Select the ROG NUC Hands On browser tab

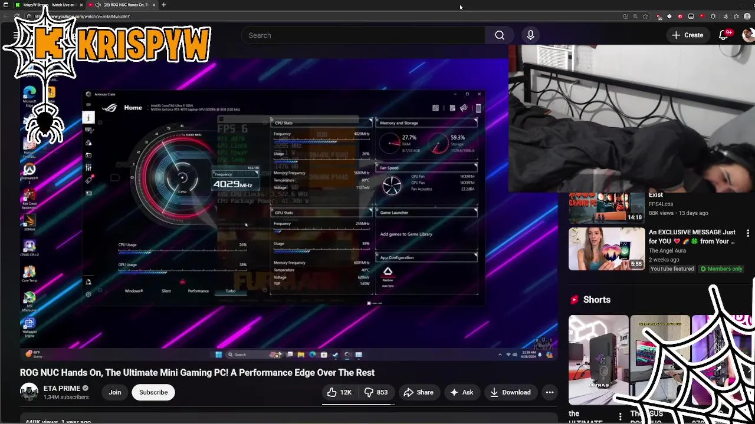[x=121, y=5]
